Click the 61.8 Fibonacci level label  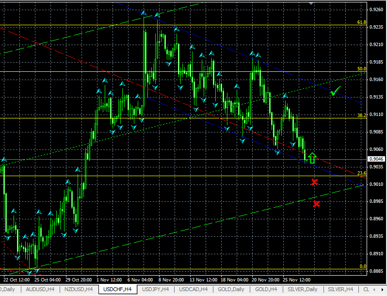tap(361, 22)
